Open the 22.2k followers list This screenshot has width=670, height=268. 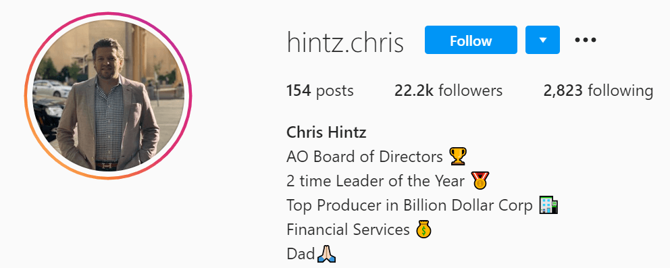point(448,90)
